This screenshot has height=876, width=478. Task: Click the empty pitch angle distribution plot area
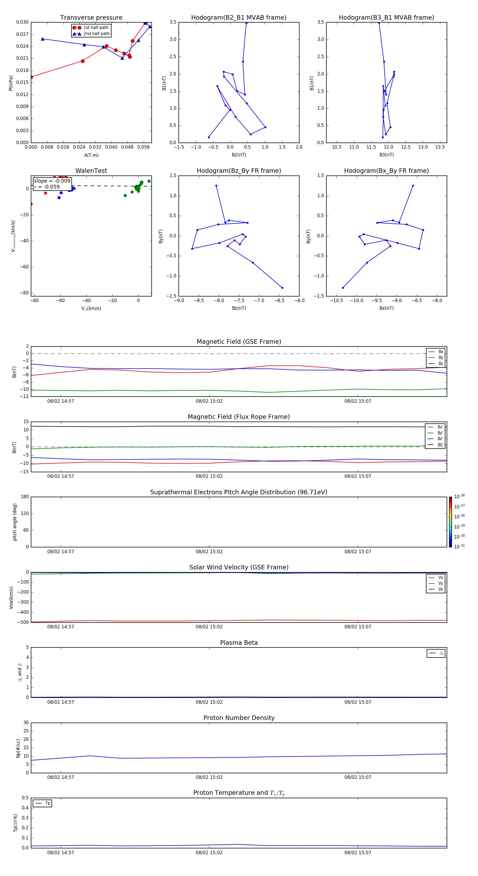point(239,522)
